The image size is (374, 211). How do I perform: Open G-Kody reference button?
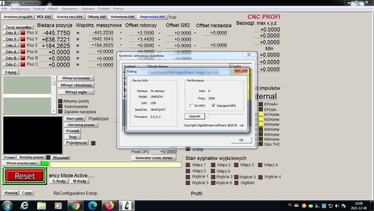pos(59,181)
